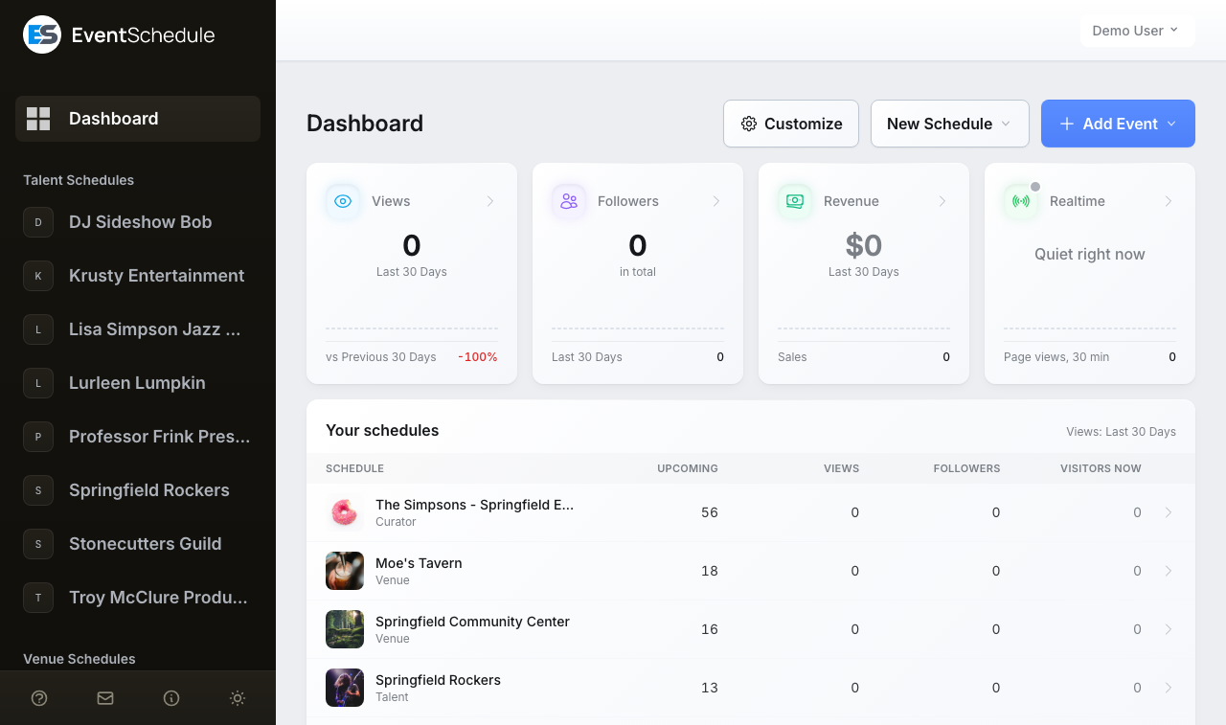This screenshot has width=1226, height=725.
Task: Click the 56 upcoming count
Action: point(710,512)
